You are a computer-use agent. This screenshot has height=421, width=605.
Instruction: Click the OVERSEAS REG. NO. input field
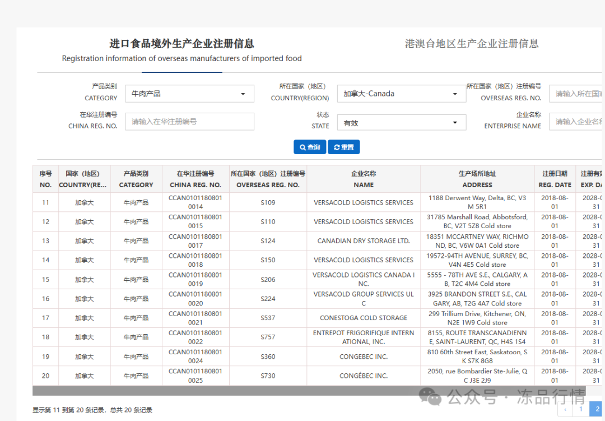click(576, 94)
